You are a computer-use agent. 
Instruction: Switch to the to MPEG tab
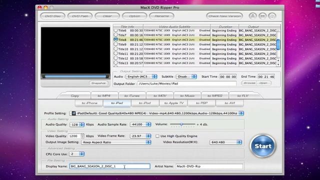[x=215, y=95]
